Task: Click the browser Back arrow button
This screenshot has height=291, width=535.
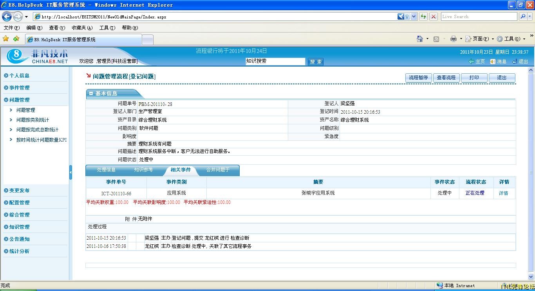Action: pyautogui.click(x=7, y=16)
